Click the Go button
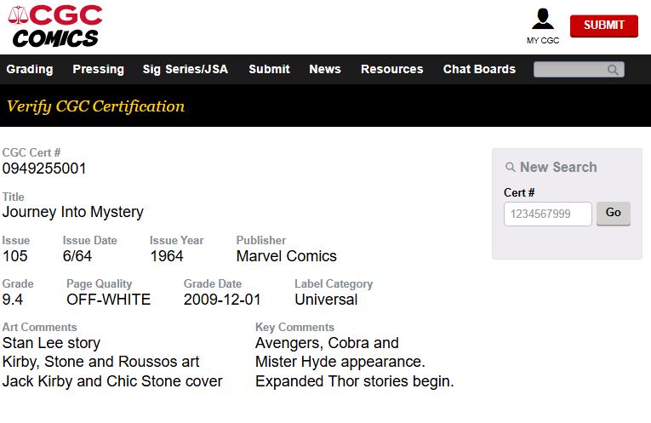 click(x=614, y=214)
